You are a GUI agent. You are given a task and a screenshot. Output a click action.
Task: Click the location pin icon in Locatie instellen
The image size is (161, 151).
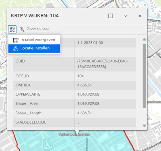(16, 49)
